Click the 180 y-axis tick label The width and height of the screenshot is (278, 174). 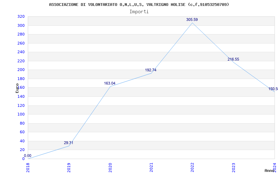click(21, 79)
